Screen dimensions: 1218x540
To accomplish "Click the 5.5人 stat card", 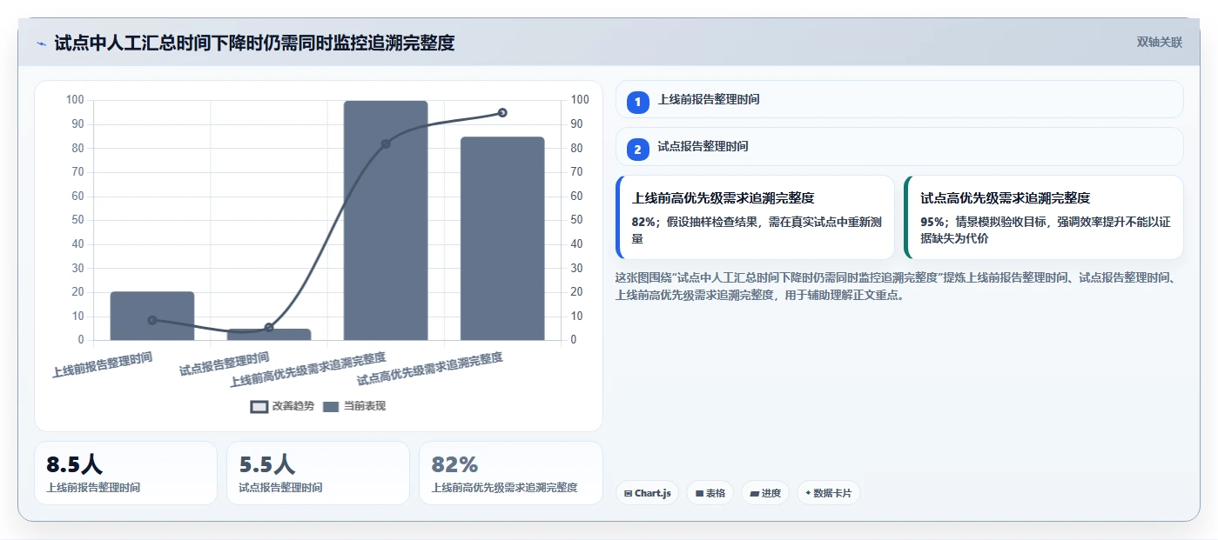I will [318, 473].
